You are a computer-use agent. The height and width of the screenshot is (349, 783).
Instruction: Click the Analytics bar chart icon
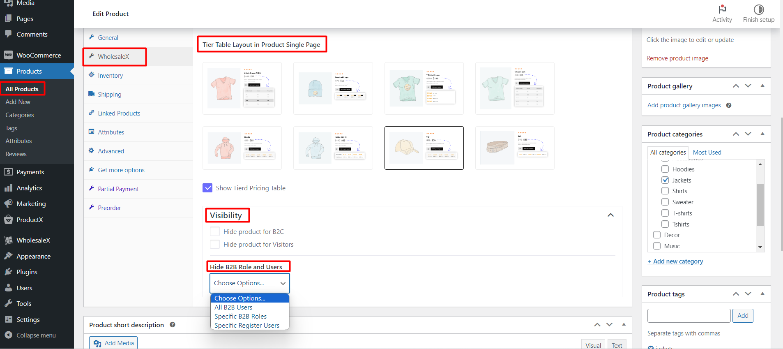click(x=8, y=188)
